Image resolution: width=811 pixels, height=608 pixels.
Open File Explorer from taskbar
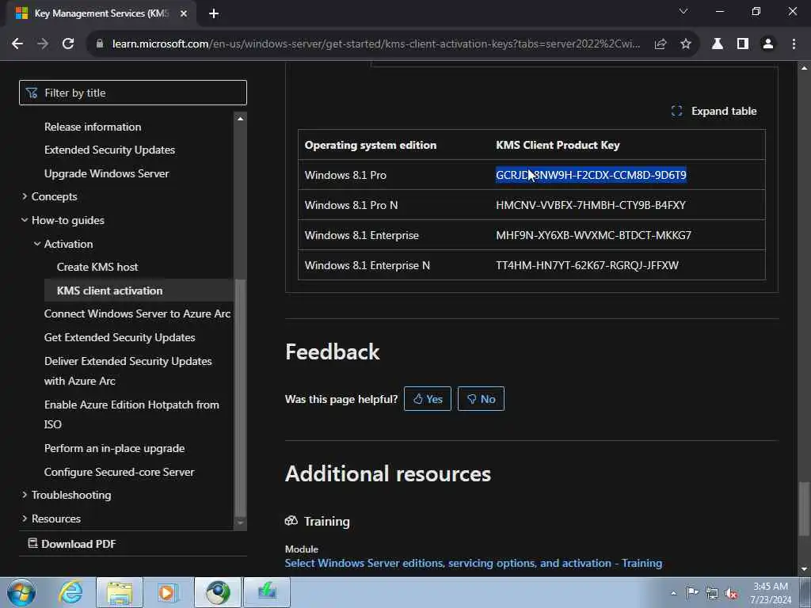tap(120, 592)
